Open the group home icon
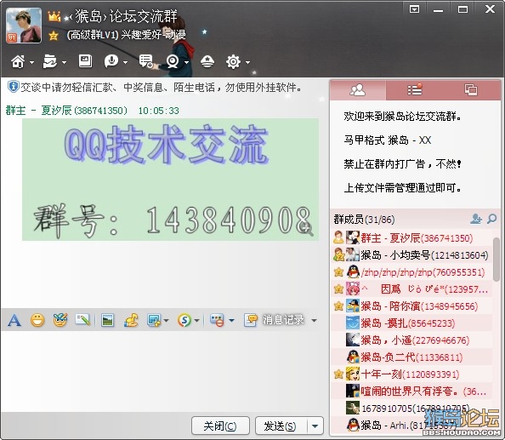505x440 pixels. [x=18, y=61]
